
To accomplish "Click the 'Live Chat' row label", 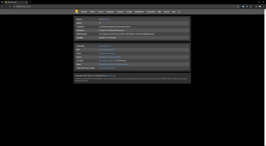I will (x=80, y=61).
